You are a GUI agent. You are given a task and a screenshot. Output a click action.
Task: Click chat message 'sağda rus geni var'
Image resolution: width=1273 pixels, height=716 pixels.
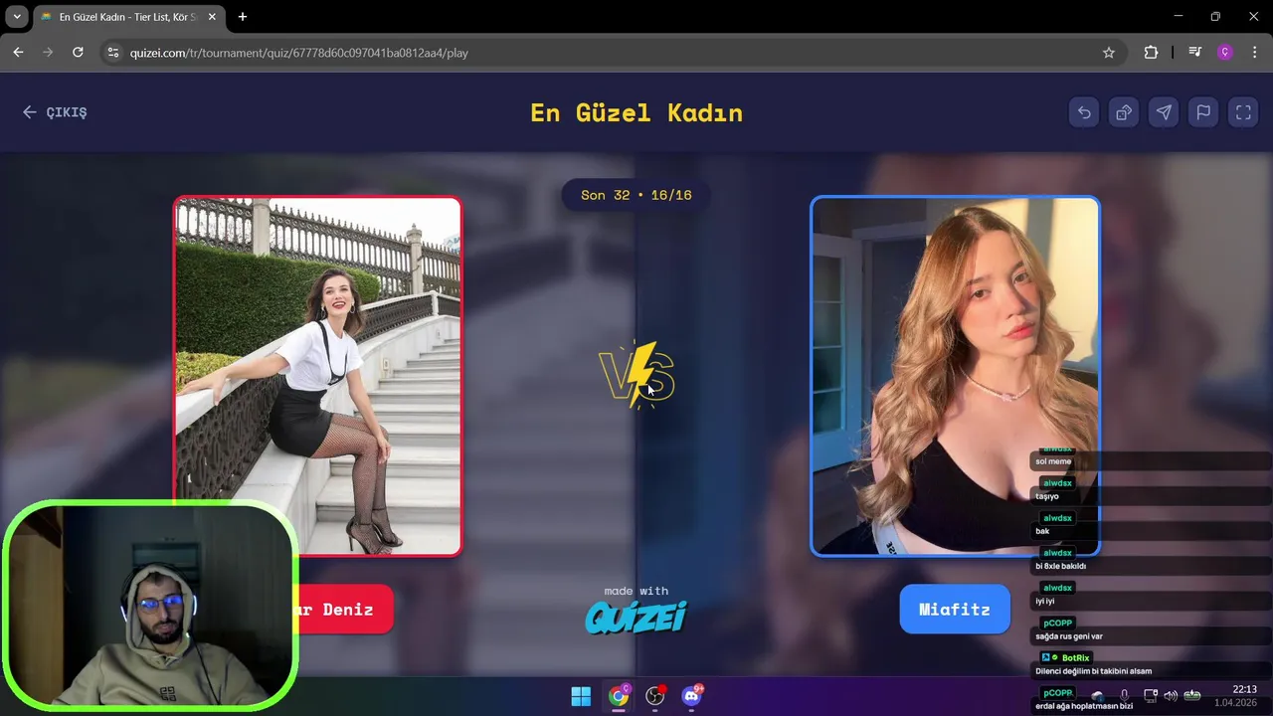pos(1069,636)
